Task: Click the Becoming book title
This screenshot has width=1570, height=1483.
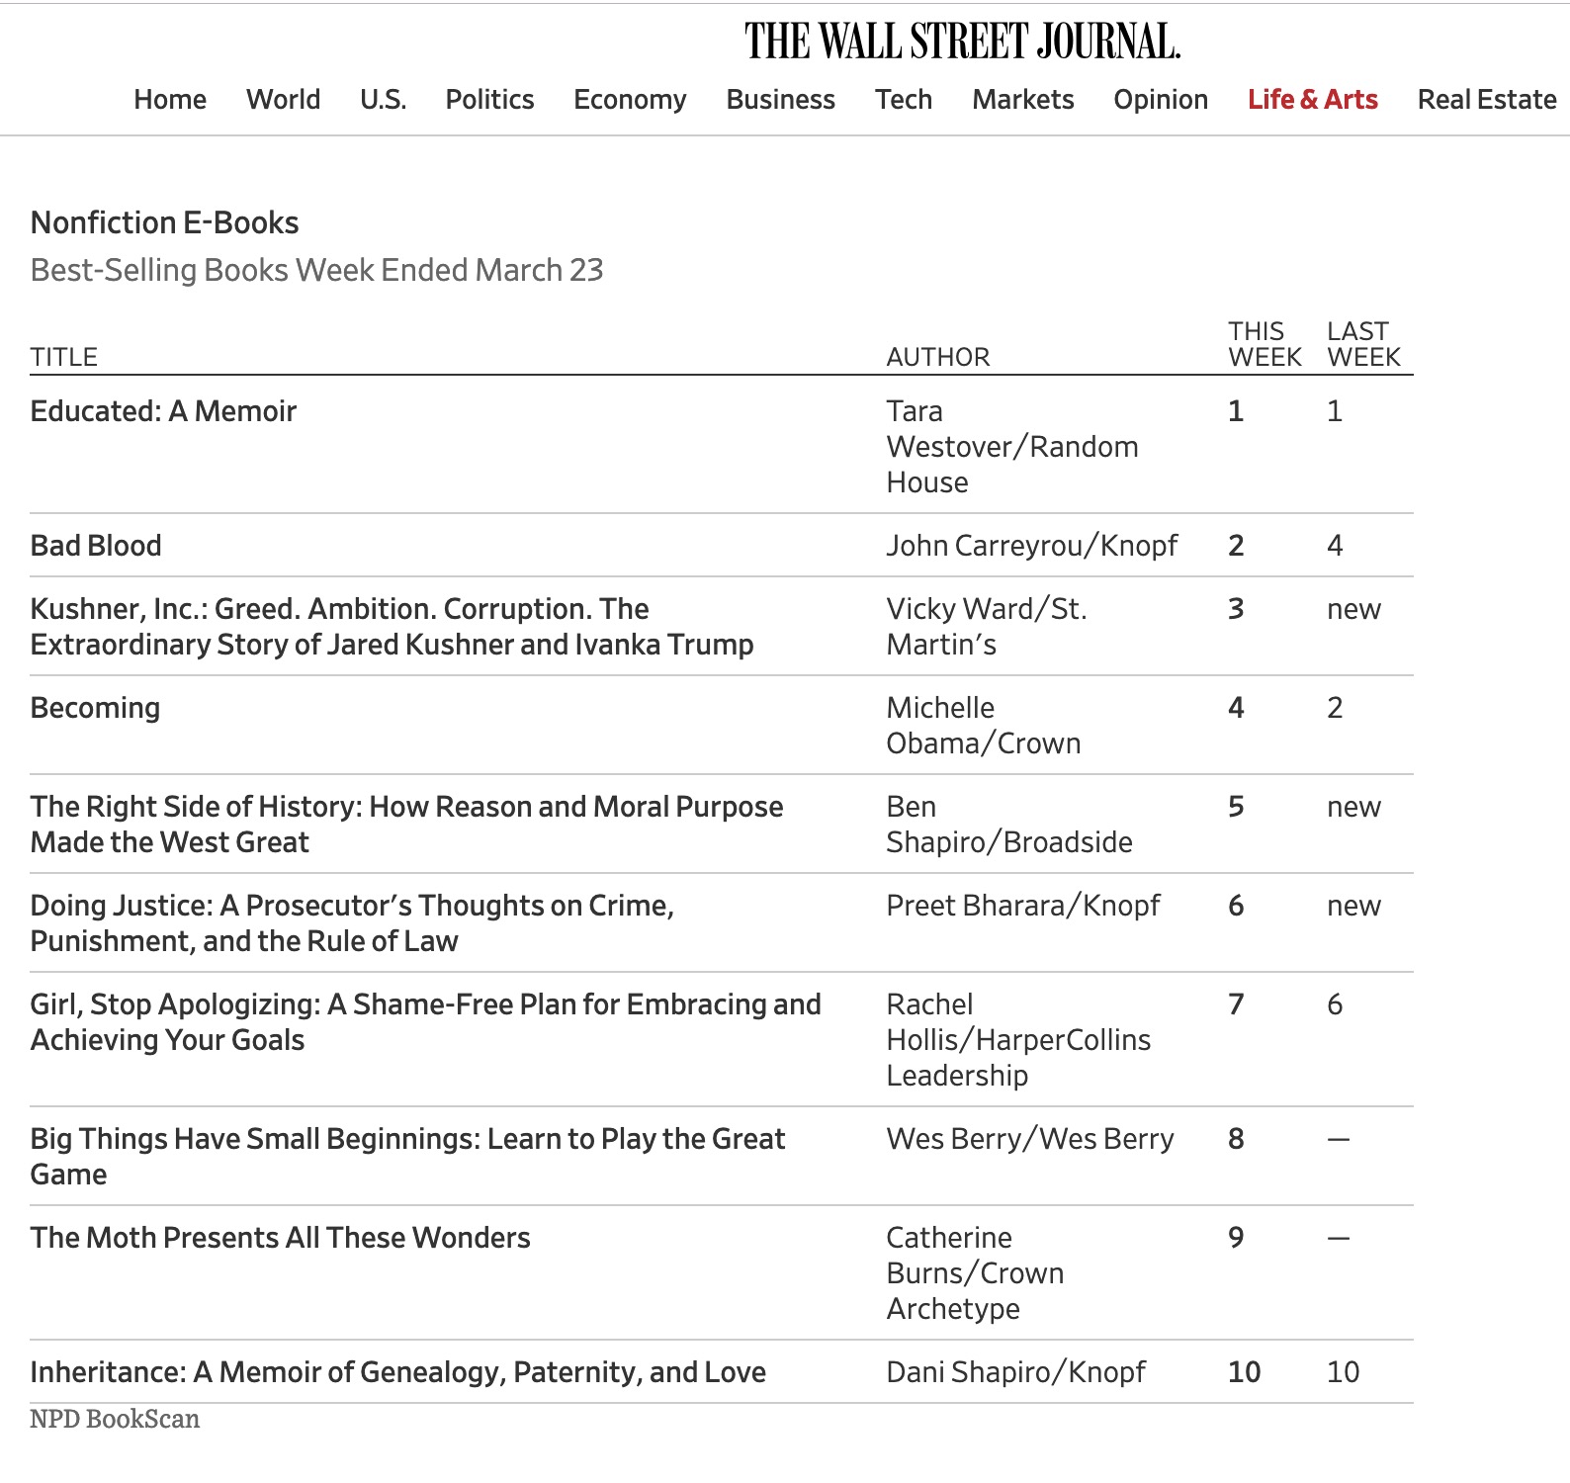Action: coord(95,708)
